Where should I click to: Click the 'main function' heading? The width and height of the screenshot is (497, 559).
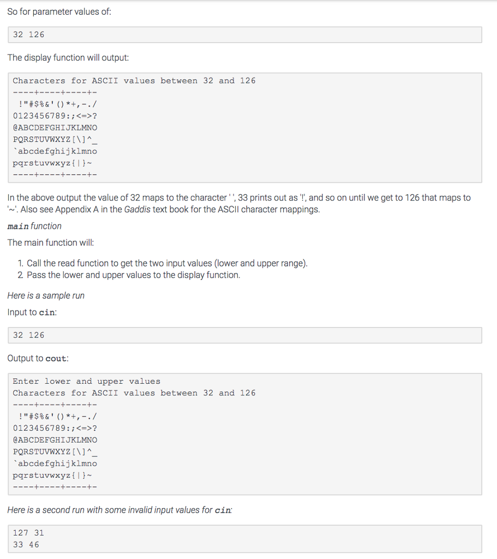34,226
